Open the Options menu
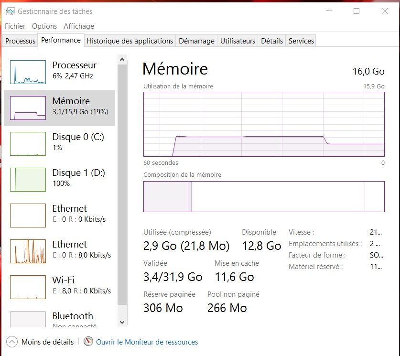 click(x=44, y=26)
